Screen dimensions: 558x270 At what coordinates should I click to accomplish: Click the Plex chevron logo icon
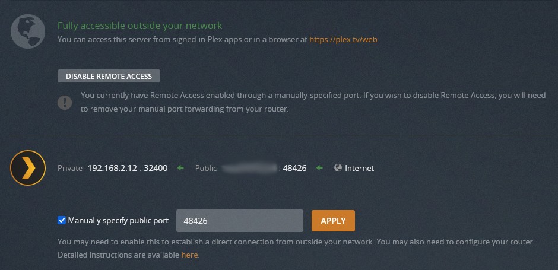[x=28, y=168]
